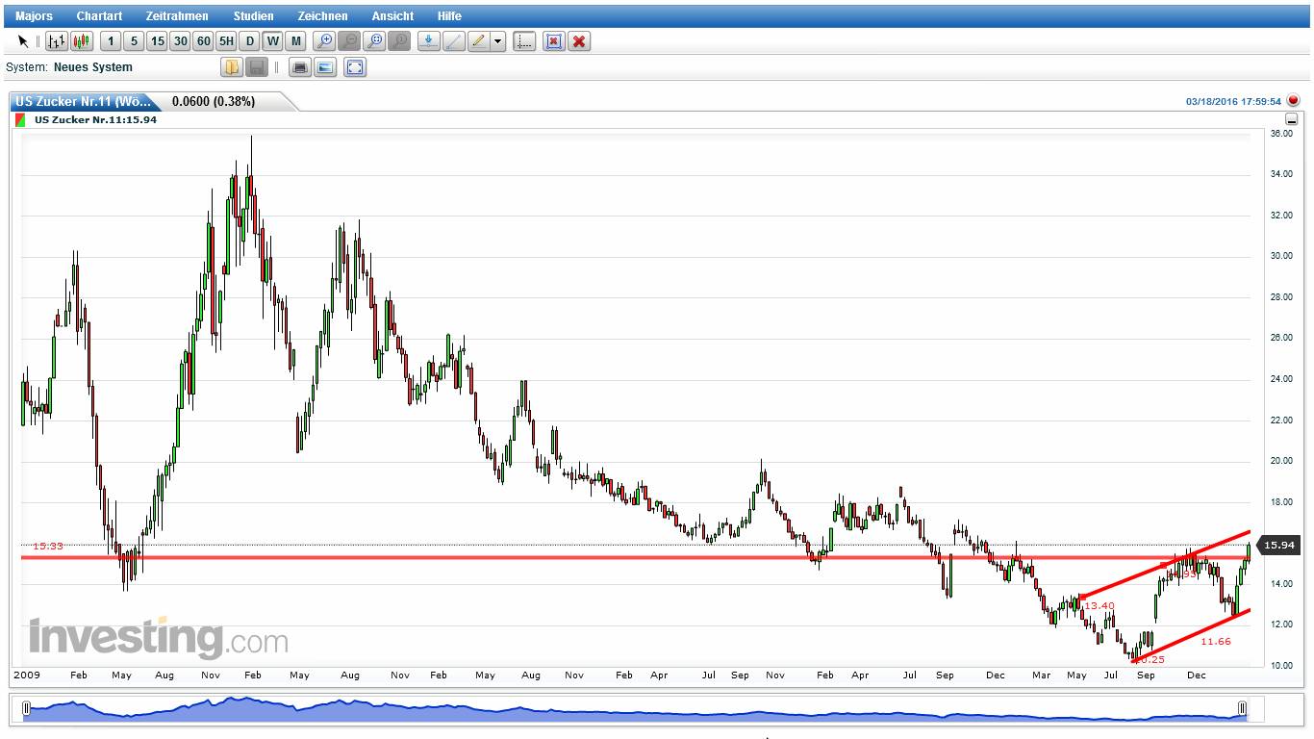Click the zoom in magnifier icon
This screenshot has height=739, width=1314.
click(325, 41)
